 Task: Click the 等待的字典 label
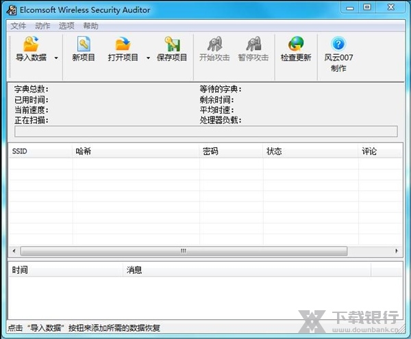220,89
